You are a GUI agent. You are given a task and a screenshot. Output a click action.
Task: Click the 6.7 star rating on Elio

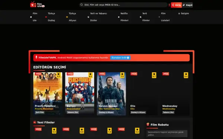(154, 75)
